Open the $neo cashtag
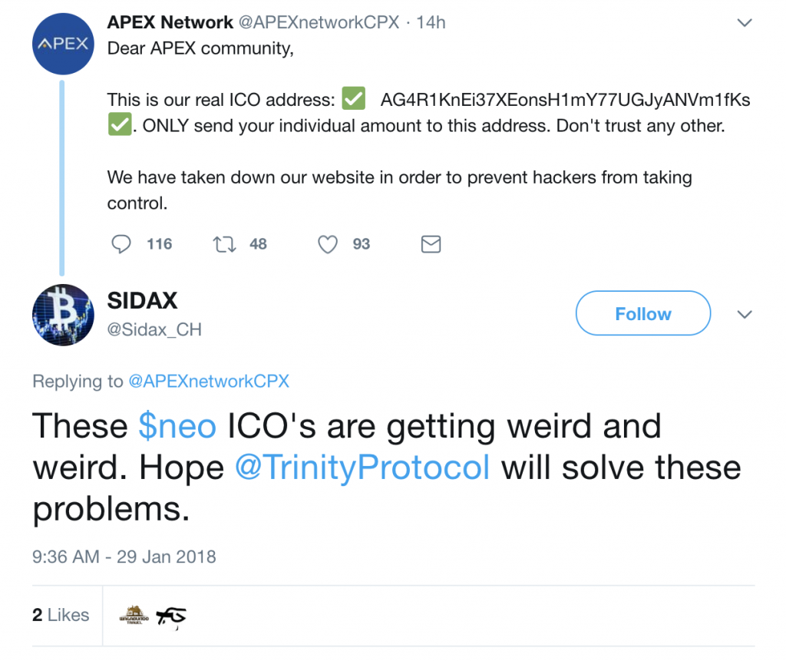The image size is (786, 661). point(177,425)
